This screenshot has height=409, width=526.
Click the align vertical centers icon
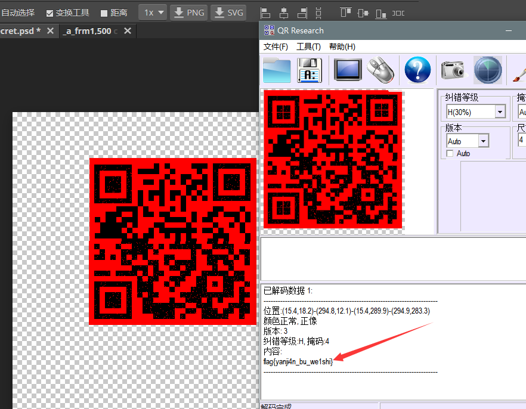pyautogui.click(x=363, y=13)
